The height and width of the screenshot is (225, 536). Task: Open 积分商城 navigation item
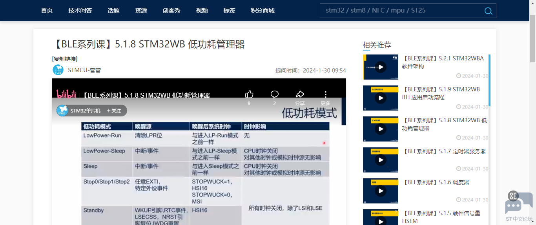point(263,11)
